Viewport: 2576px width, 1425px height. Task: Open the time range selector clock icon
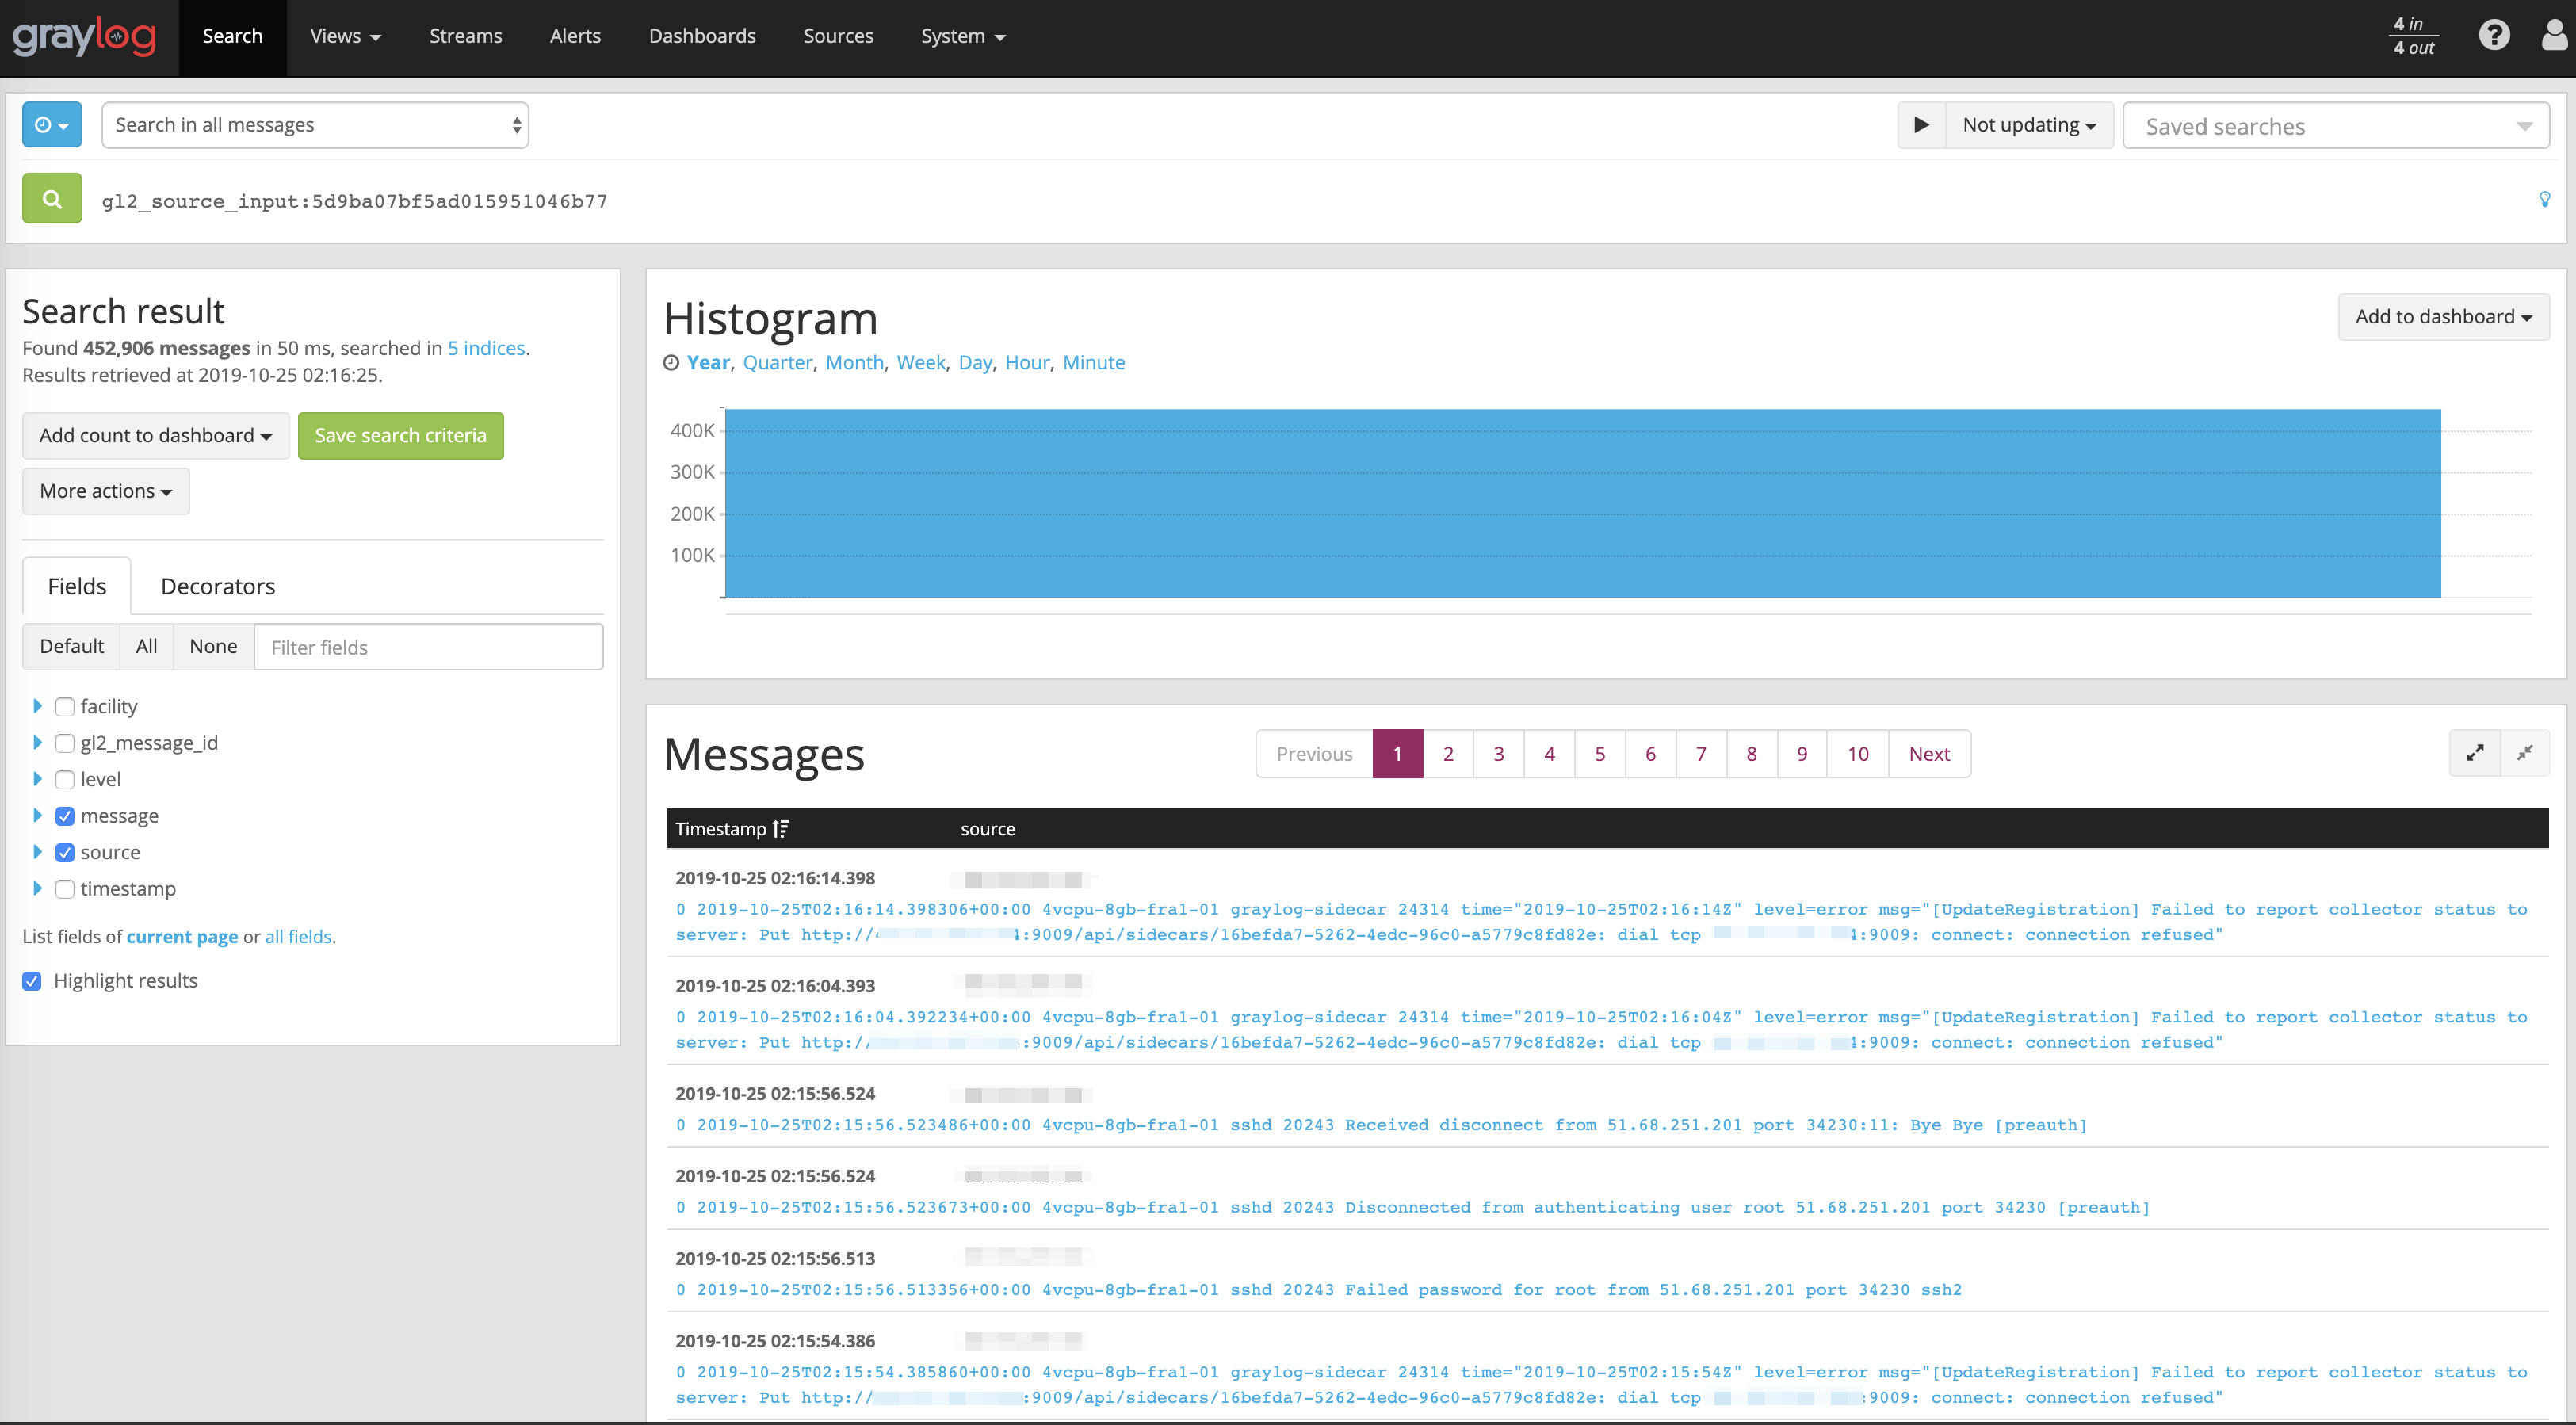coord(51,124)
